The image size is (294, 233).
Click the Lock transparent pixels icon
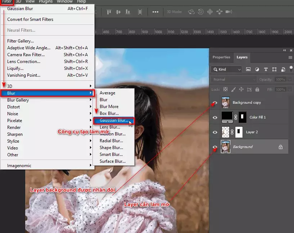pos(225,89)
